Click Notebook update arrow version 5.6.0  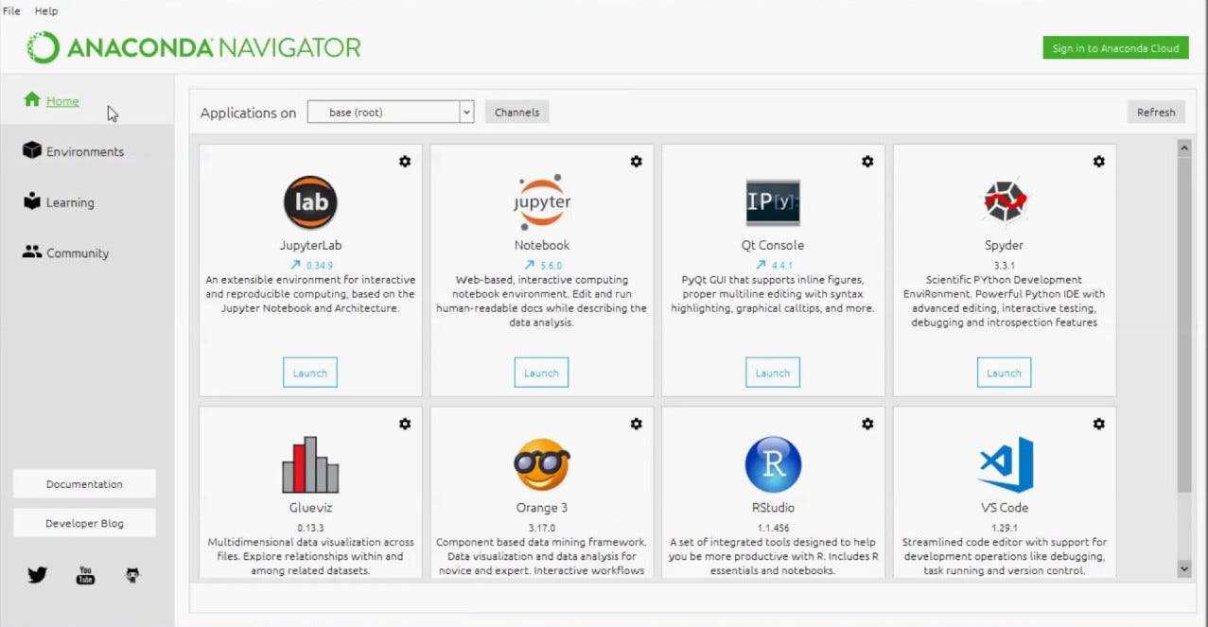click(x=542, y=266)
